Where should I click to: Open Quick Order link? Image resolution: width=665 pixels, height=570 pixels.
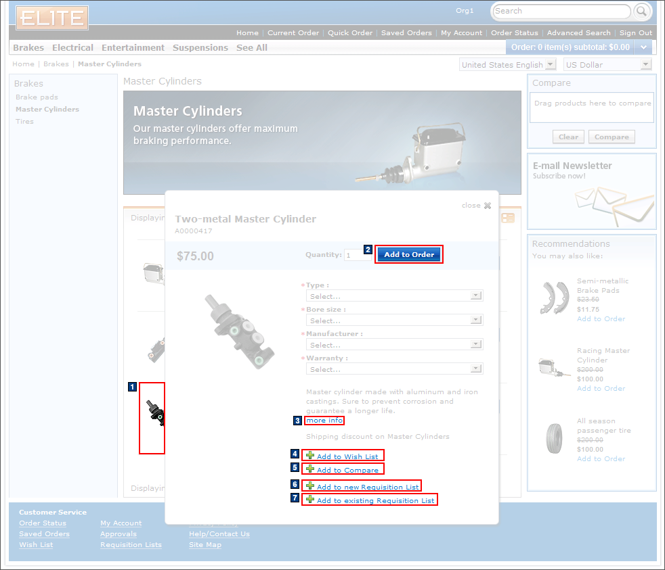pyautogui.click(x=350, y=32)
